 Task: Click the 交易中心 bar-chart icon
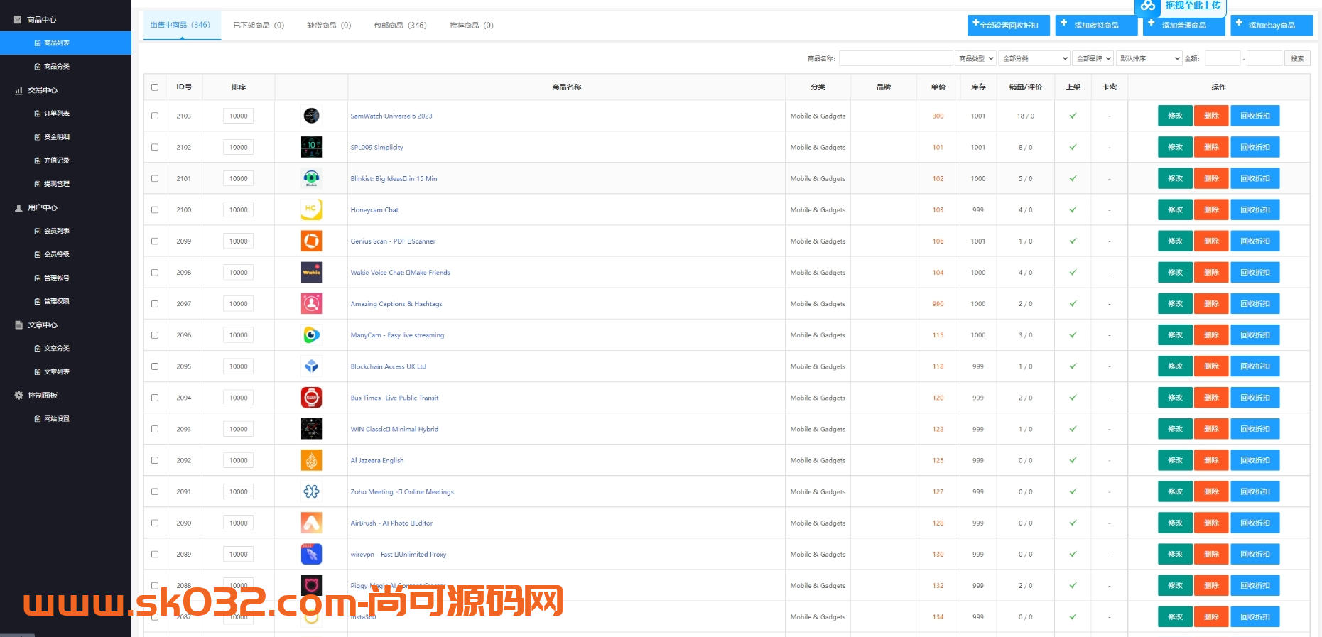(x=18, y=91)
